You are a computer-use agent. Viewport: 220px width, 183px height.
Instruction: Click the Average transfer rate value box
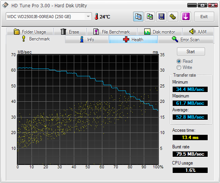point(190,117)
